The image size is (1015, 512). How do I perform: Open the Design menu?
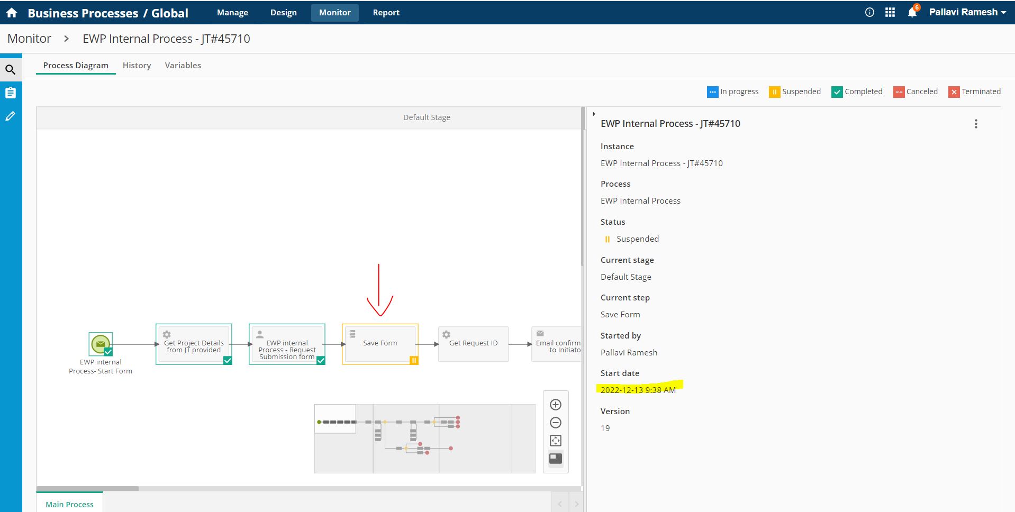pyautogui.click(x=283, y=13)
